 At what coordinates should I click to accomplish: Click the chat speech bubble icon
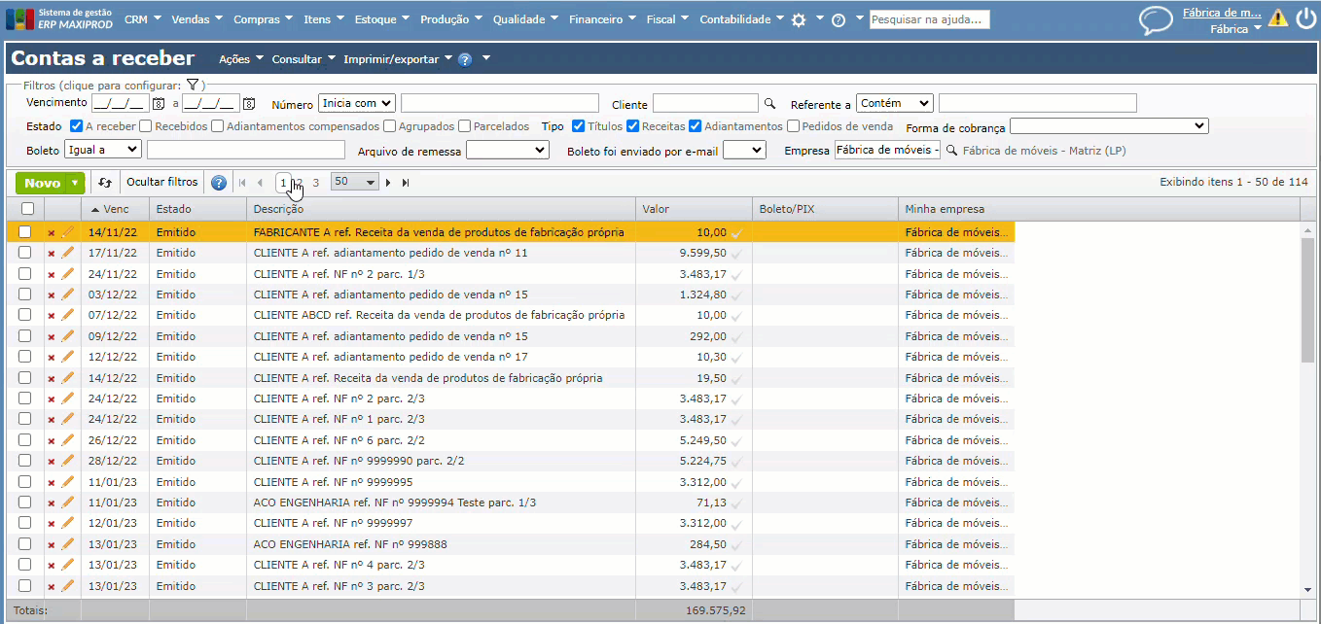tap(1156, 20)
